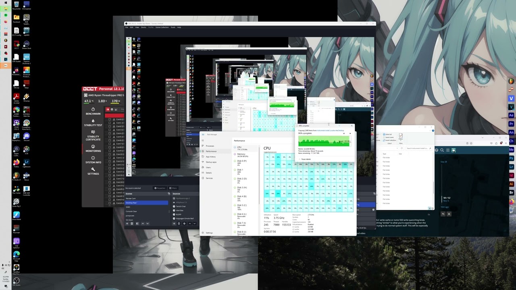Viewport: 516px width, 290px height.
Task: Pause the file copy operation
Action: 344,133
